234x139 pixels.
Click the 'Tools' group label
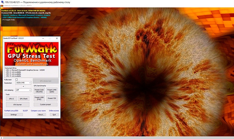pyautogui.click(x=7, y=95)
